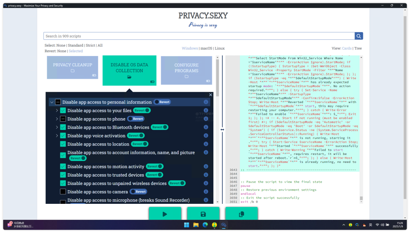Select Strict scripts

pos(90,45)
